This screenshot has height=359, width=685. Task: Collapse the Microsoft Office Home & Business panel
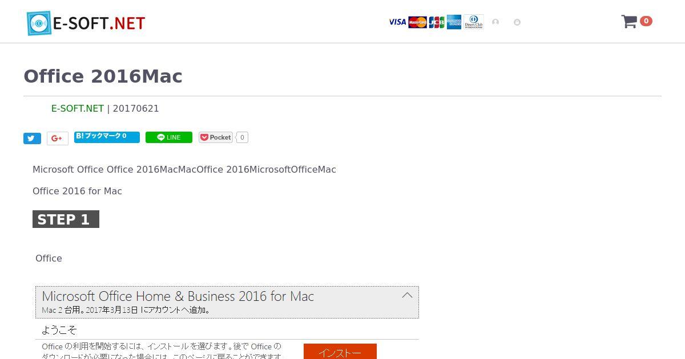[407, 295]
